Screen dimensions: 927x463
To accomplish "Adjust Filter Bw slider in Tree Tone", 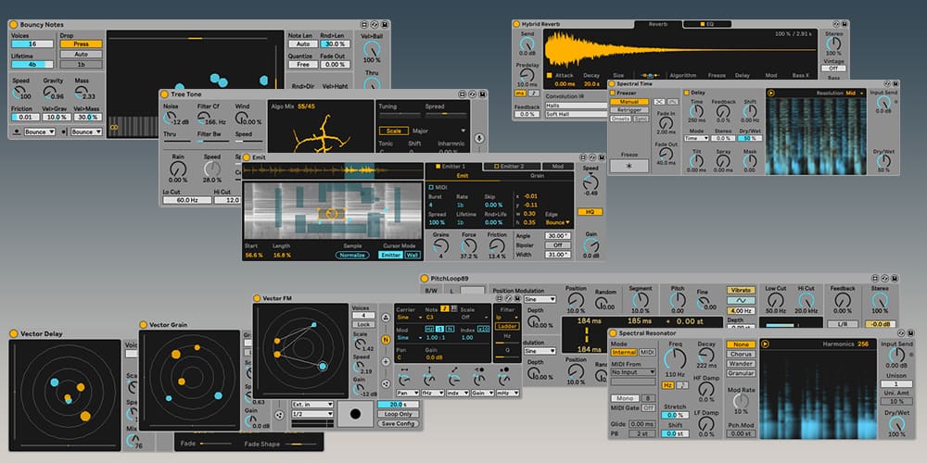I will click(x=213, y=142).
